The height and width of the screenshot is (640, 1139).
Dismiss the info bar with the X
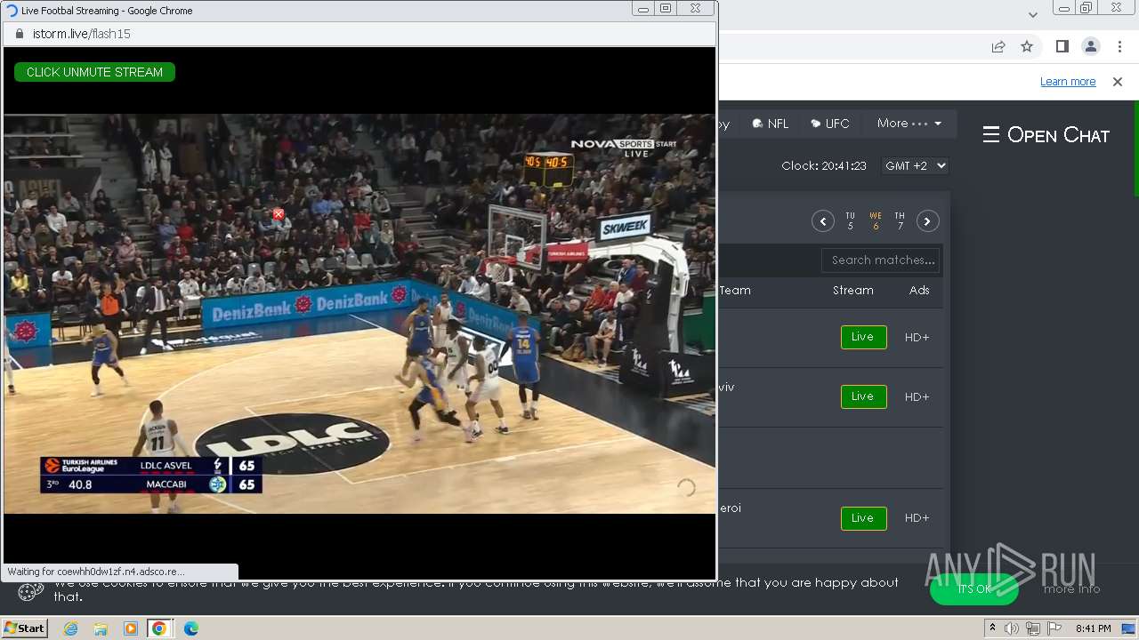(1118, 82)
